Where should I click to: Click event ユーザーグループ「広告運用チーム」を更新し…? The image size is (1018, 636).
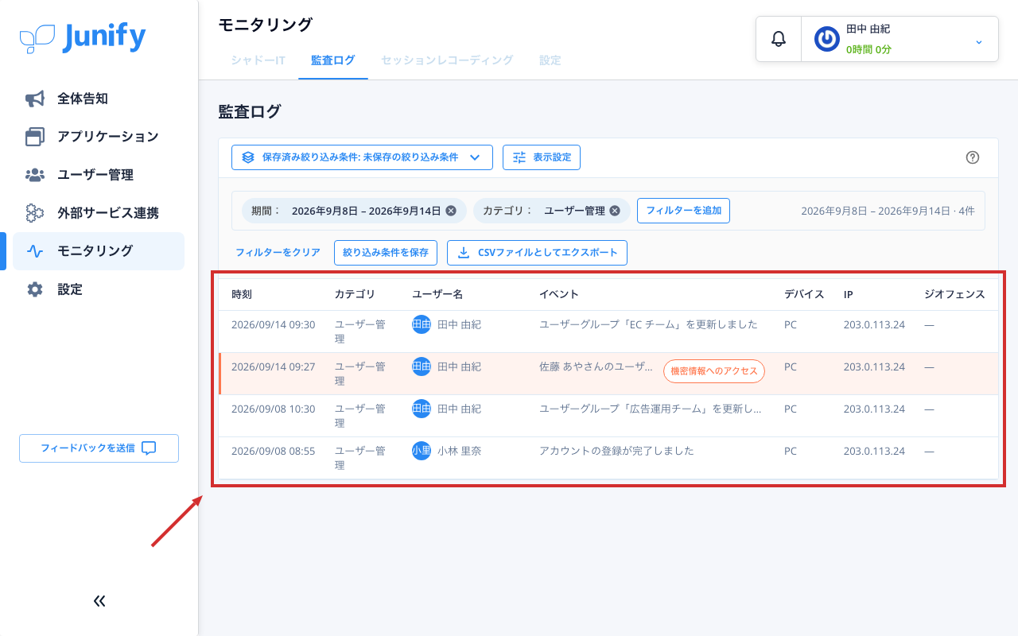point(651,409)
